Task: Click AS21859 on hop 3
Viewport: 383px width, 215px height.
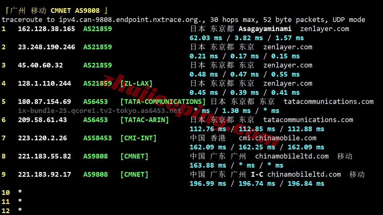Action: [x=97, y=65]
